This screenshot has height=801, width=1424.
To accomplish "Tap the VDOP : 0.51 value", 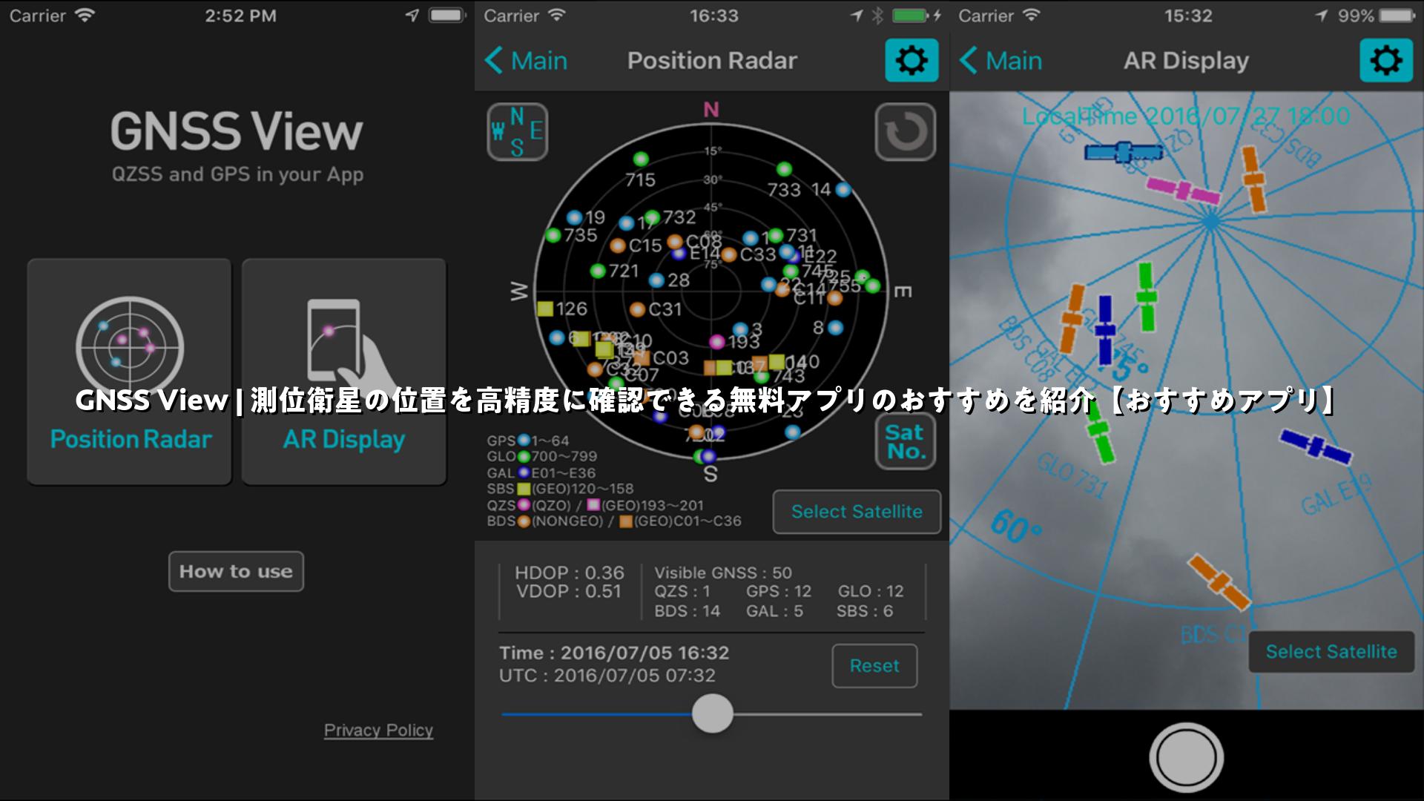I will point(569,592).
